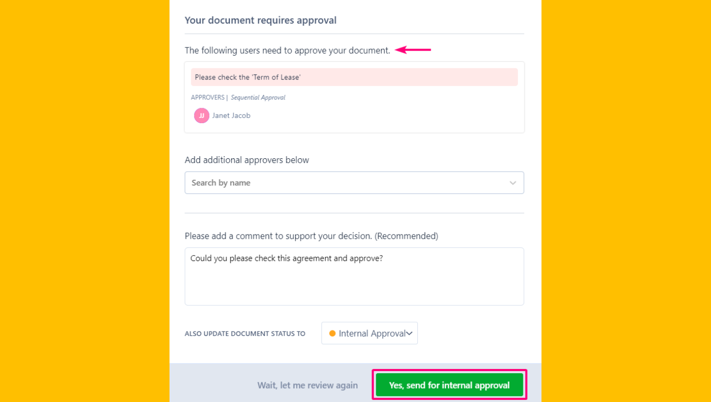Click the dropdown chevron on the approver search
Viewport: 711px width, 402px height.
(x=513, y=182)
